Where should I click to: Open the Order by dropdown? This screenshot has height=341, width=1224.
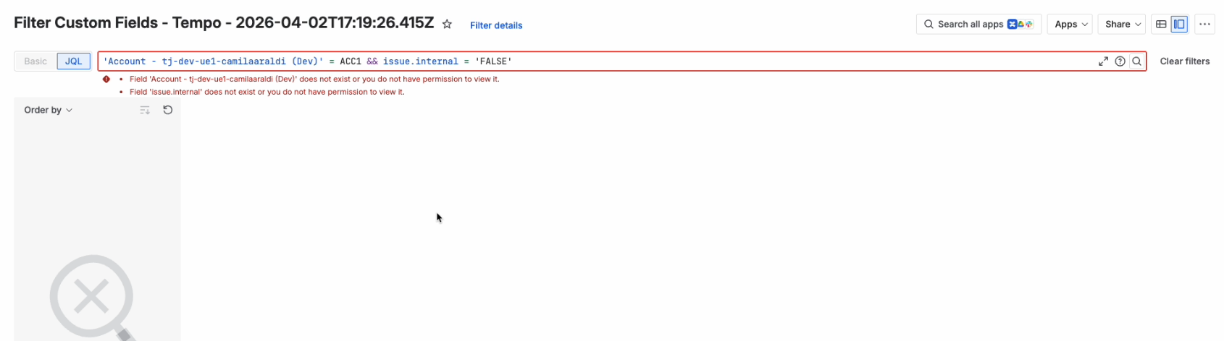click(49, 110)
